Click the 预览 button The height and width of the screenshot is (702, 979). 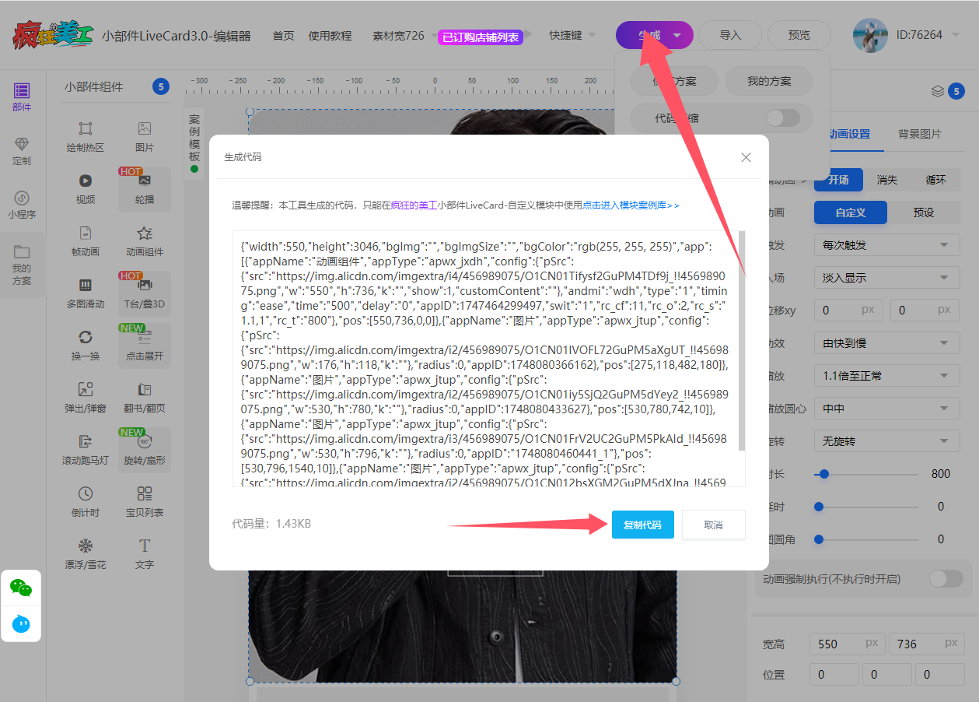799,36
